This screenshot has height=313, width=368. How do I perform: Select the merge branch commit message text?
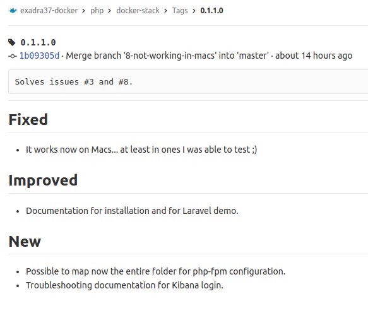click(167, 56)
